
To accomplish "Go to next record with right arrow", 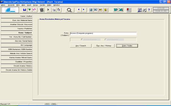I will click(x=84, y=10).
